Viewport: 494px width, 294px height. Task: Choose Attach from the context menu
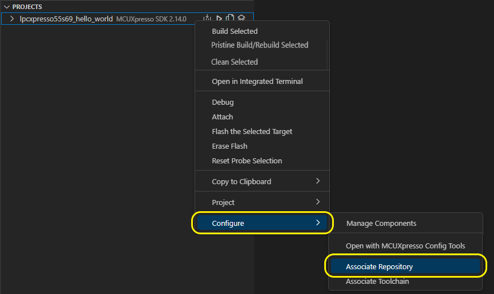click(x=262, y=117)
